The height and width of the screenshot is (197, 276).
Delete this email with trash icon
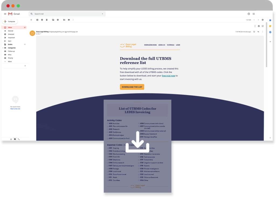coord(47,20)
